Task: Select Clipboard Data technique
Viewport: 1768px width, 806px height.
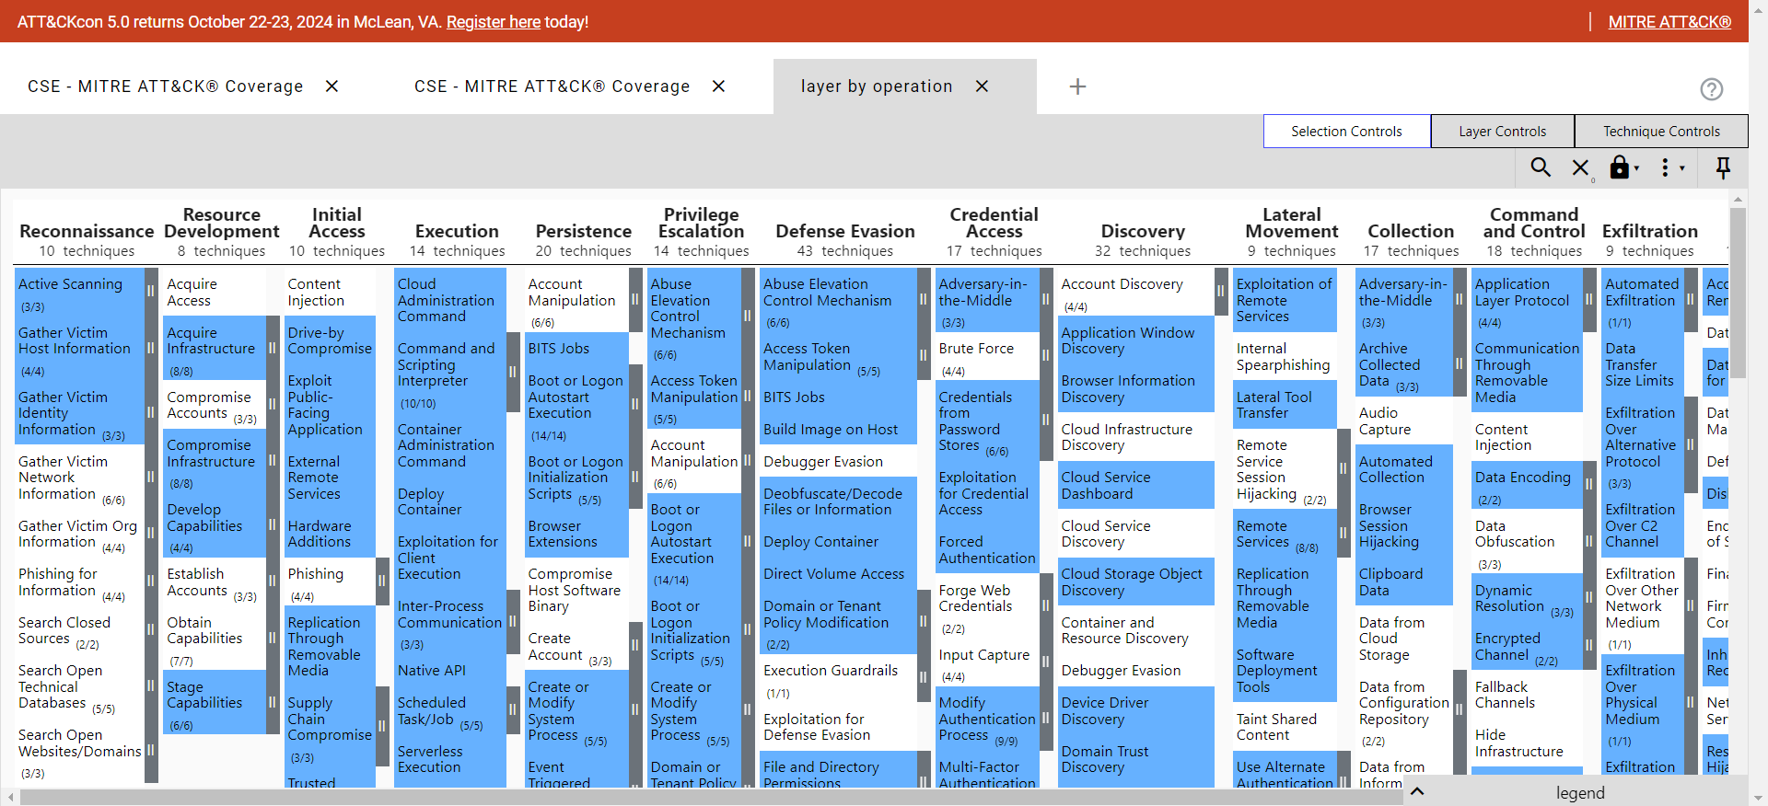Action: 1403,581
